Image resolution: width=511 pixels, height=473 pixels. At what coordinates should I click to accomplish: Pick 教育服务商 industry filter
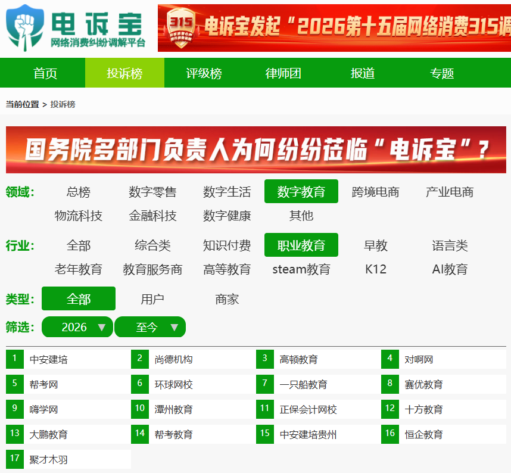coord(152,269)
